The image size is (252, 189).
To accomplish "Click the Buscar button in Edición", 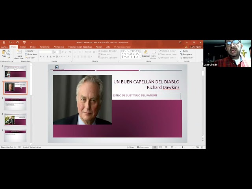I will pos(184,51).
